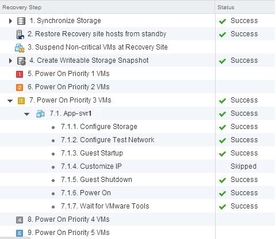Screen dimensions: 276x239
Task: Click the yellow Priority 3 badge icon
Action: (21, 101)
